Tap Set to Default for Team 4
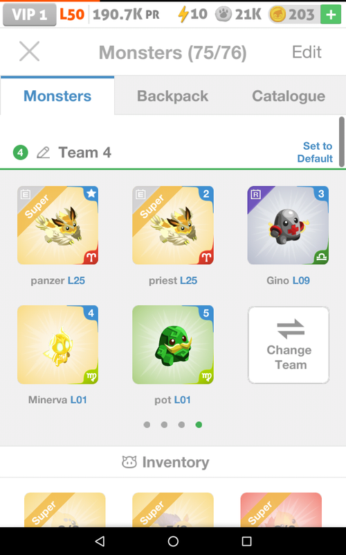This screenshot has width=346, height=555. tap(315, 152)
